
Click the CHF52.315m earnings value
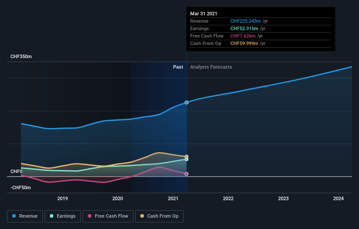click(244, 28)
